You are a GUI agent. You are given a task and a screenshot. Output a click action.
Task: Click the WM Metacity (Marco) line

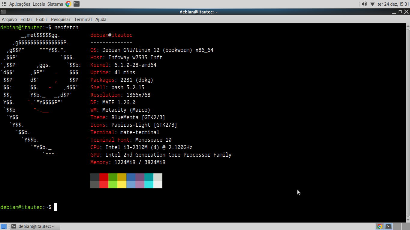coord(120,110)
